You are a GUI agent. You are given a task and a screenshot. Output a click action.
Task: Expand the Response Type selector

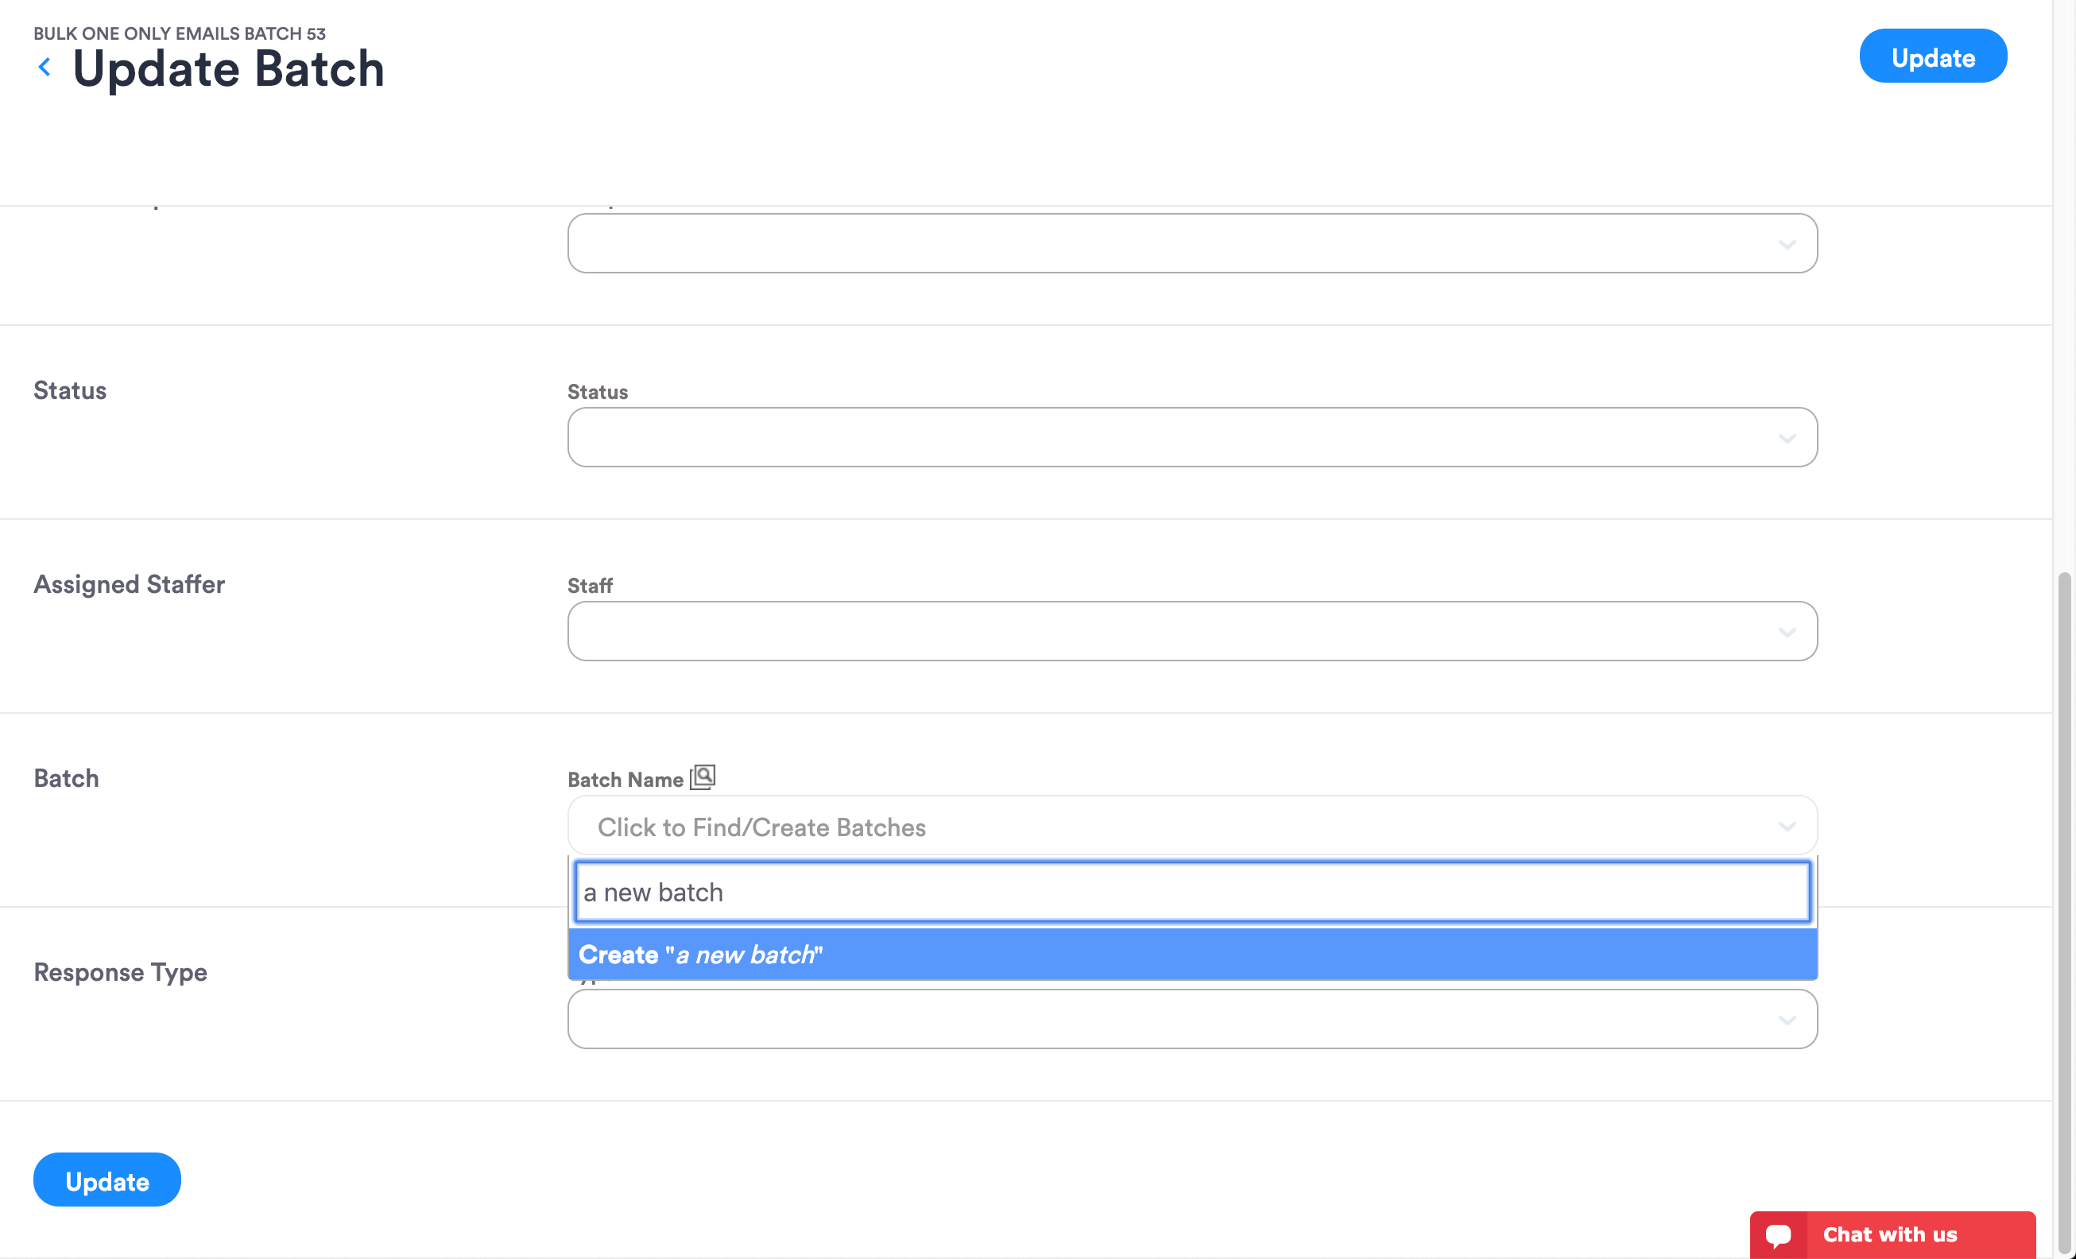click(x=1179, y=1019)
